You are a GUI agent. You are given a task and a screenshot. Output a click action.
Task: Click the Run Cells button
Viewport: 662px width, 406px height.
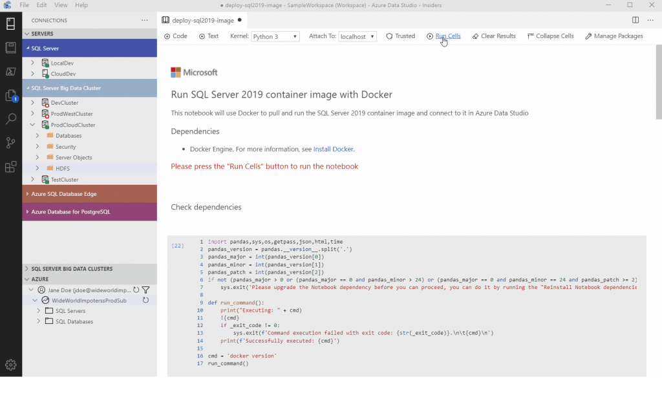click(x=443, y=36)
